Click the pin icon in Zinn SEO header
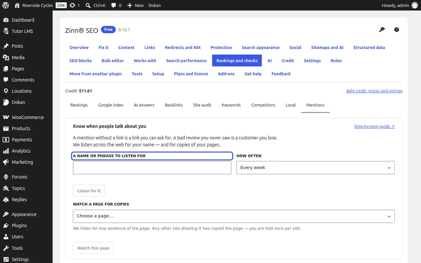 coord(382,29)
